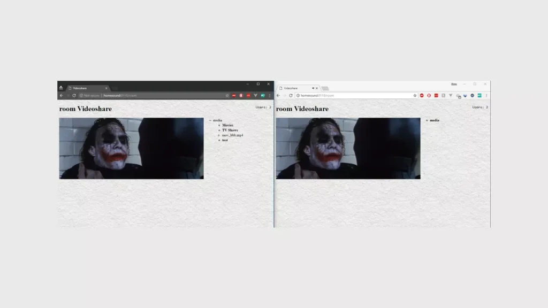Click incognito spy icon in dark window
Image resolution: width=548 pixels, height=308 pixels.
61,88
